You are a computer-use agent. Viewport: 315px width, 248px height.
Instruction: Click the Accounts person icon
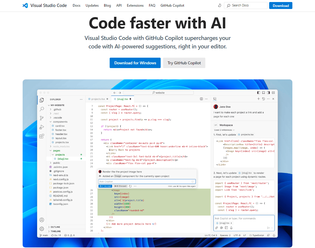click(42, 220)
